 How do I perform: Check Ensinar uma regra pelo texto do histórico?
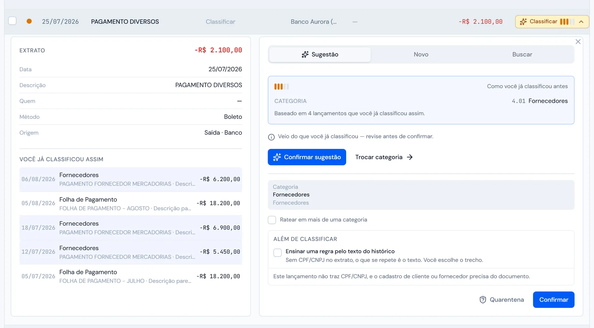click(x=278, y=252)
